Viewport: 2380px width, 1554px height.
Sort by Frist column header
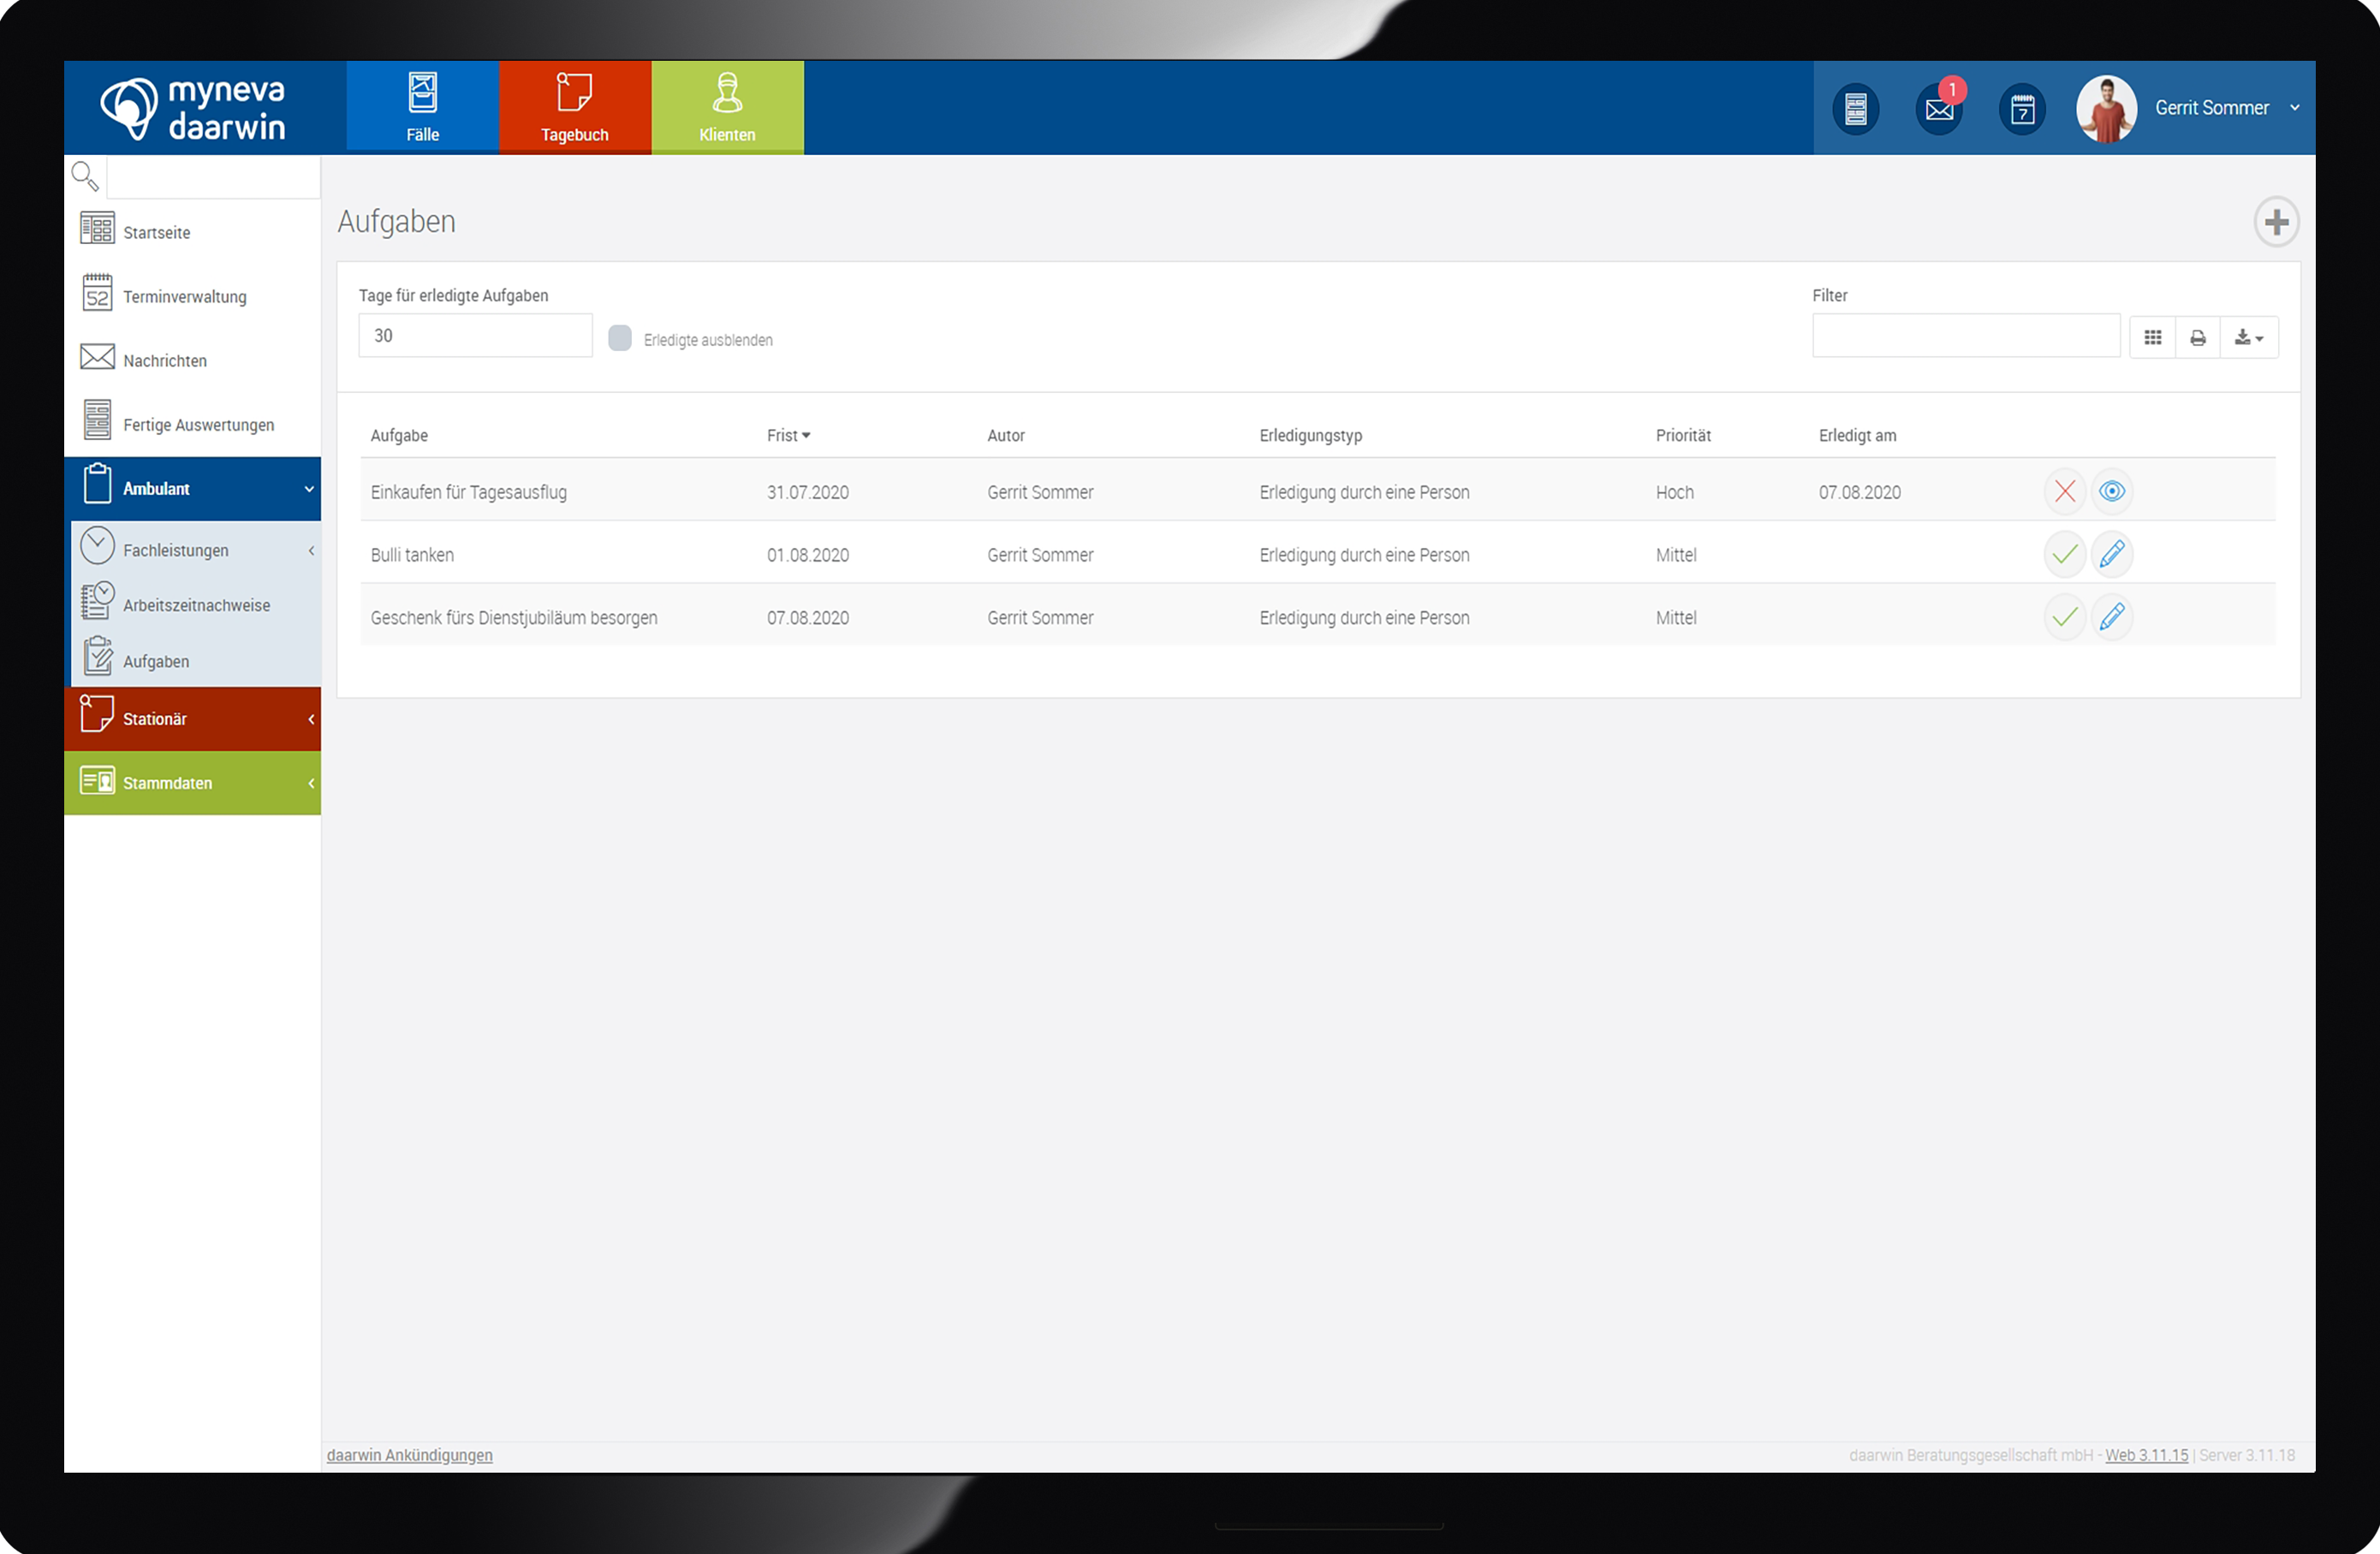(x=788, y=436)
